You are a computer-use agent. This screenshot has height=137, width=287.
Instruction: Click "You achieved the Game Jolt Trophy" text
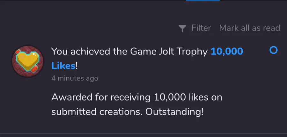pos(129,51)
